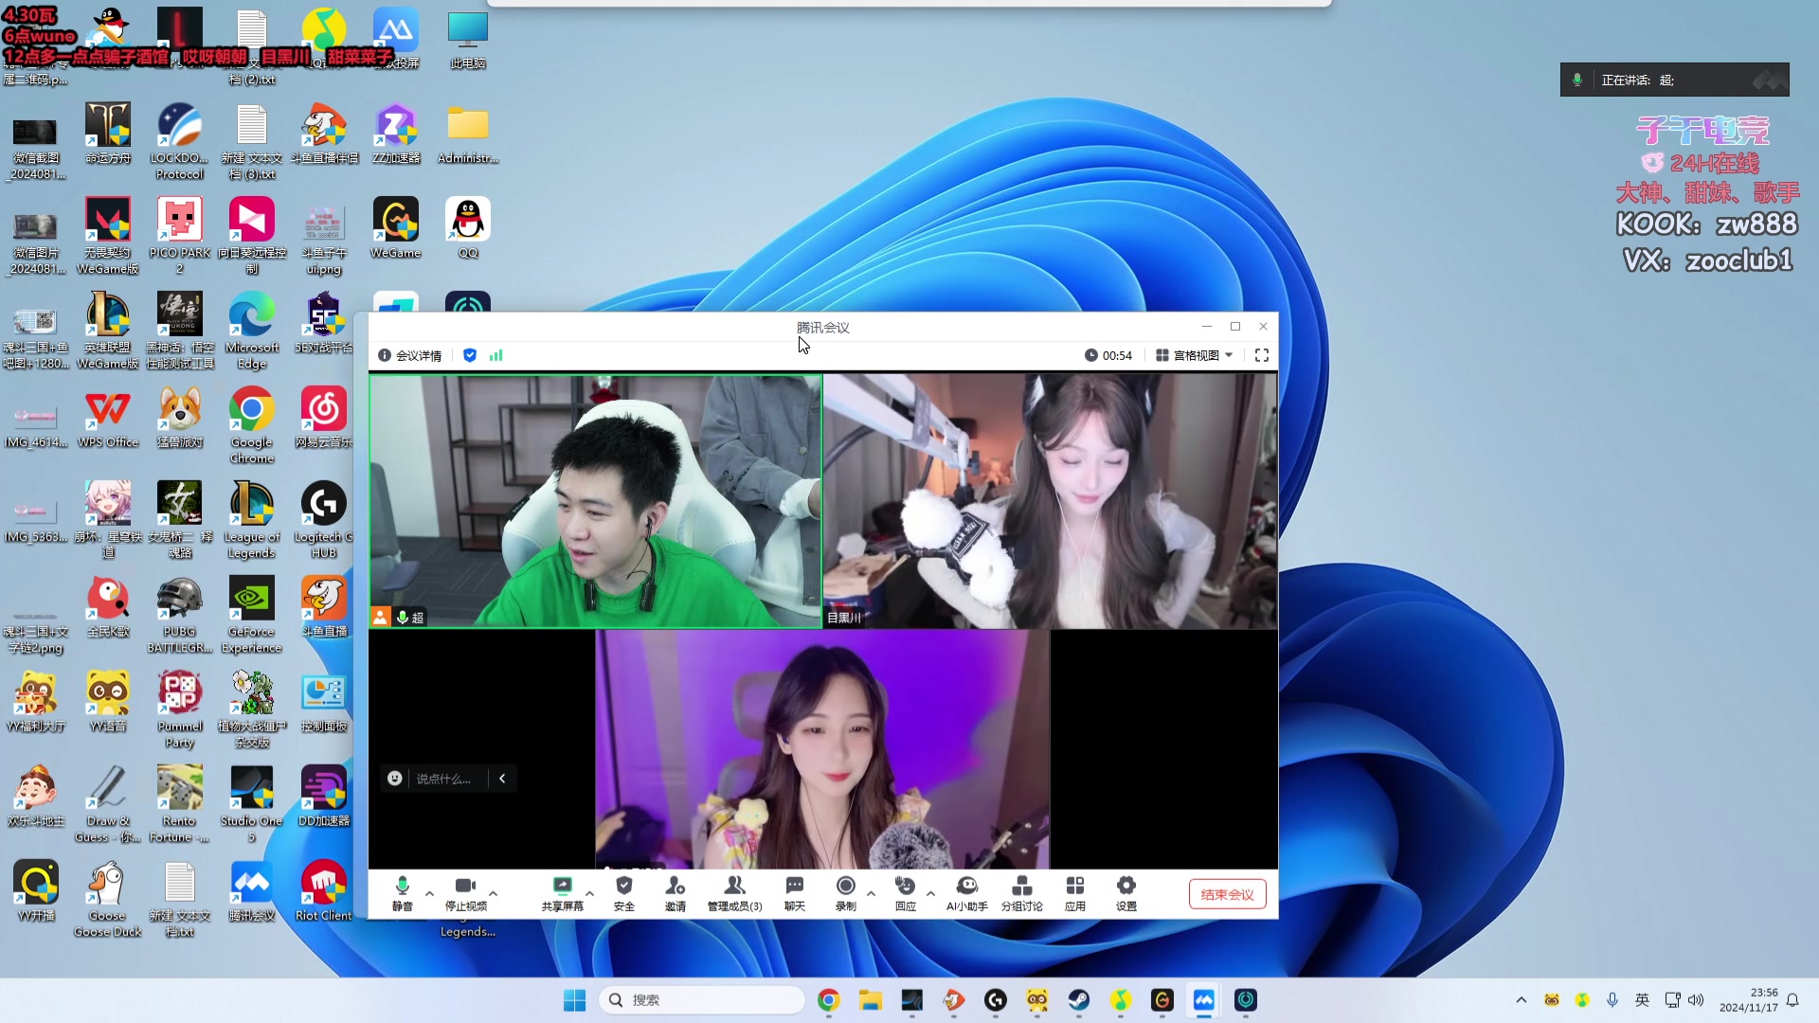Viewport: 1819px width, 1023px height.
Task: Start screen sharing with 共享屏幕
Action: [x=562, y=893]
